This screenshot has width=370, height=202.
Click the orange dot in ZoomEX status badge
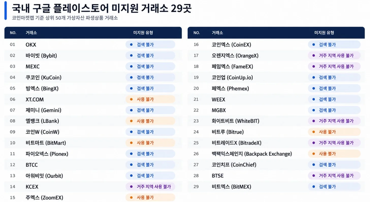coord(131,197)
